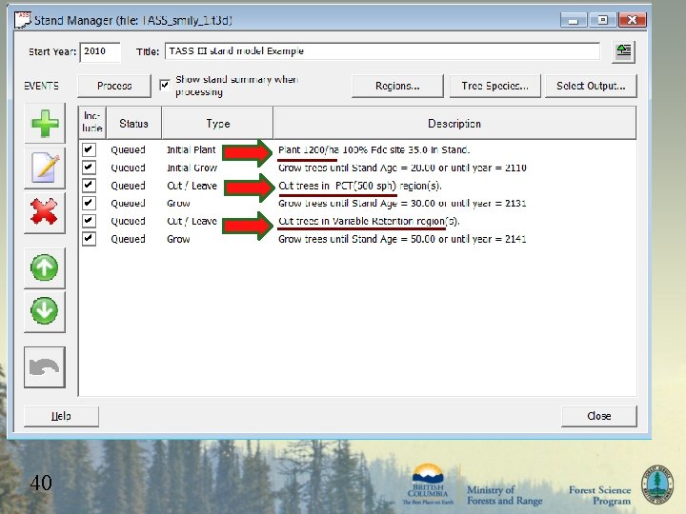The height and width of the screenshot is (514, 686).
Task: Click the Type column header
Action: click(217, 123)
